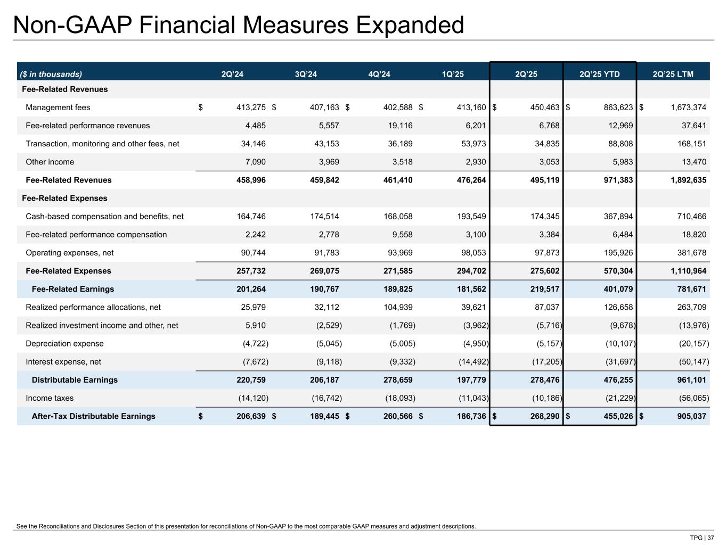727x545 pixels.
Task: Click the 2Q'25 LTM column header
Action: [673, 74]
